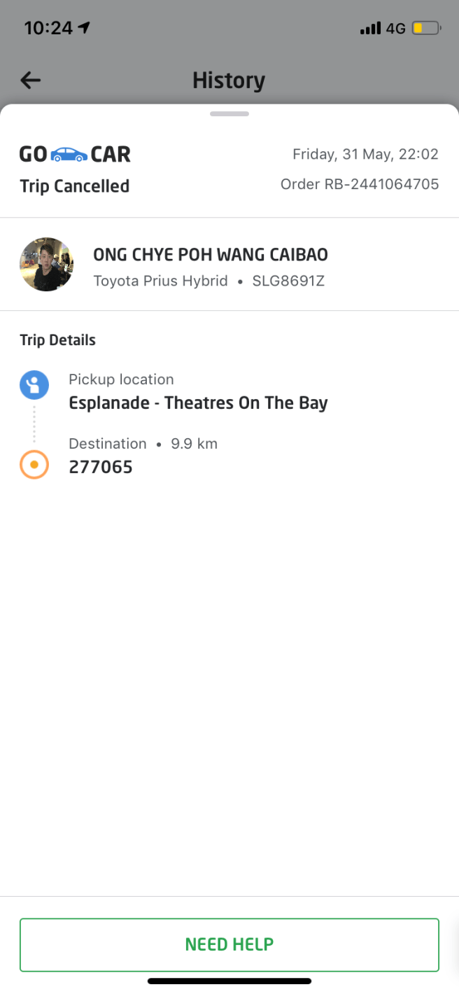Tap the back arrow icon
The image size is (459, 994).
[31, 80]
